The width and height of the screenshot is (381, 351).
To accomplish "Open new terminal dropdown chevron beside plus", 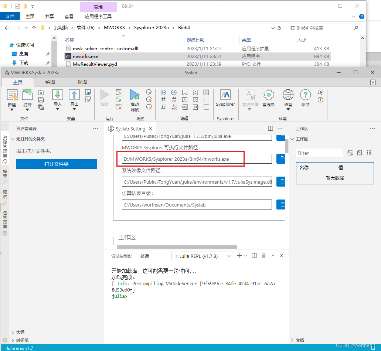I will coord(246,256).
